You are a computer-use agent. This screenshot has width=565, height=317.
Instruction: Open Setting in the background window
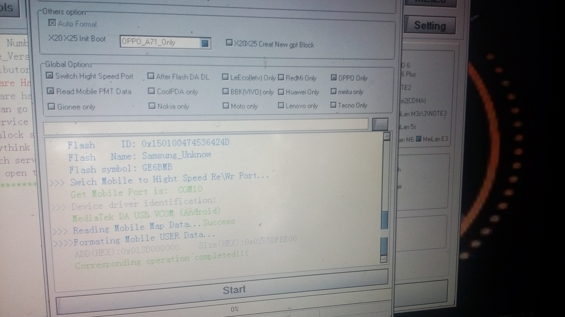click(x=429, y=26)
